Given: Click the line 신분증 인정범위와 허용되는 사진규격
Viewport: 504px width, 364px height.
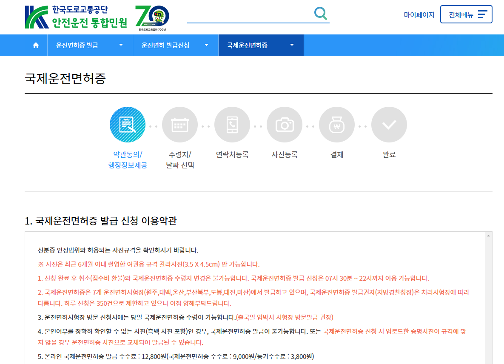Looking at the screenshot, I should [118, 250].
